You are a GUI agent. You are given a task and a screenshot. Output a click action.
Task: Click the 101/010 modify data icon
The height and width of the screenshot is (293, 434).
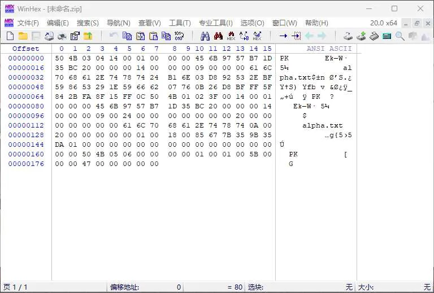(x=179, y=36)
